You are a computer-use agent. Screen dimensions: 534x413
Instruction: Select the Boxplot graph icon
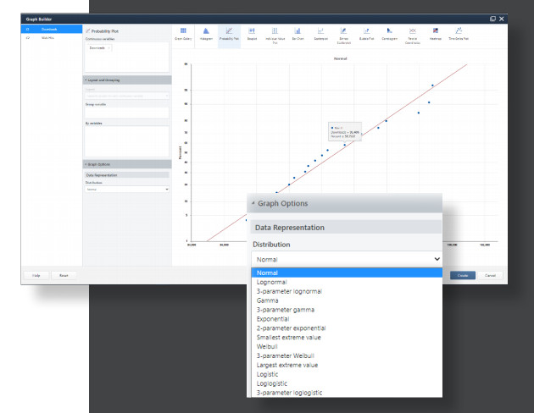coord(252,35)
